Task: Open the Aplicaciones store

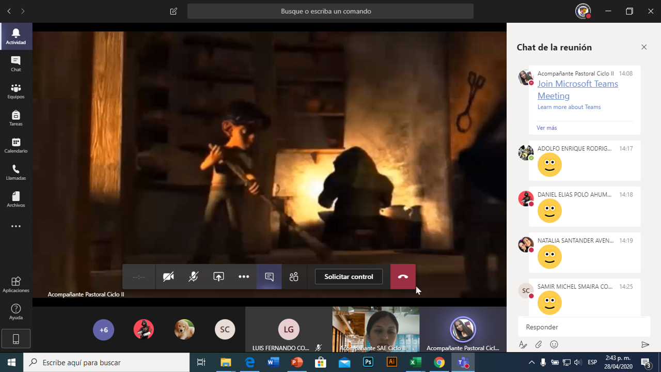Action: coord(16,284)
